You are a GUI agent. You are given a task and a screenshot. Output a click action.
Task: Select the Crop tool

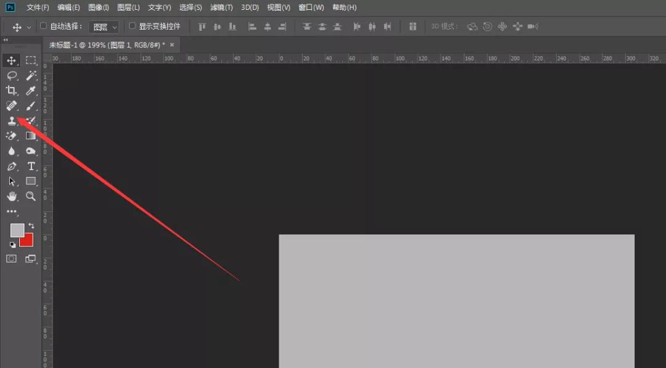(x=12, y=91)
